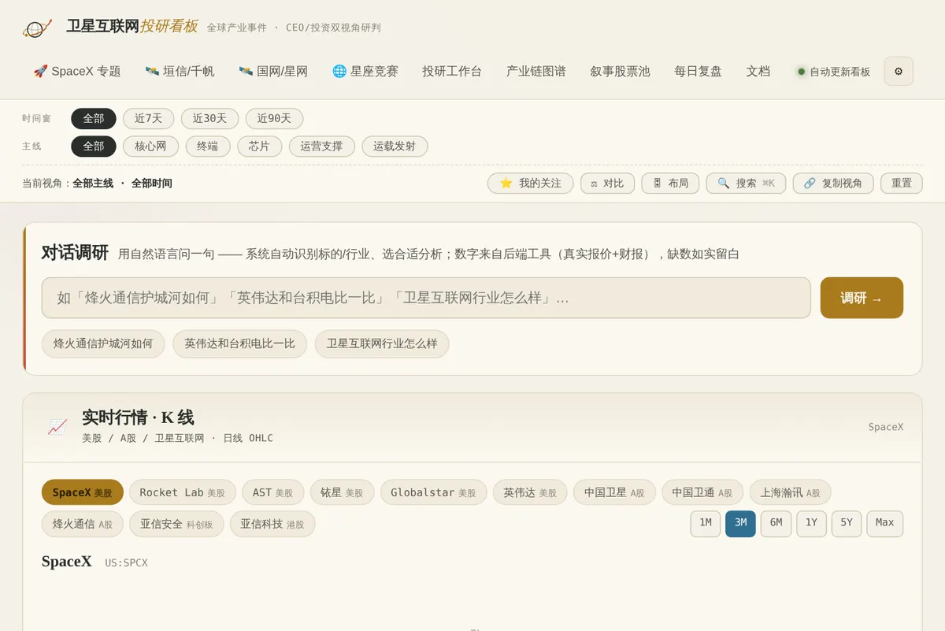
Task: Select 铱星 美股 ticker chip
Action: click(342, 492)
